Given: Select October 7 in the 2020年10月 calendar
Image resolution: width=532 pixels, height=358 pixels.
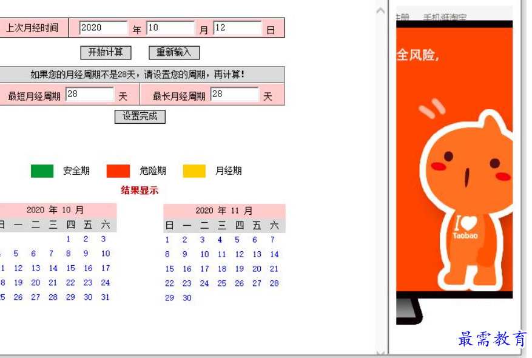Looking at the screenshot, I should click(51, 254).
